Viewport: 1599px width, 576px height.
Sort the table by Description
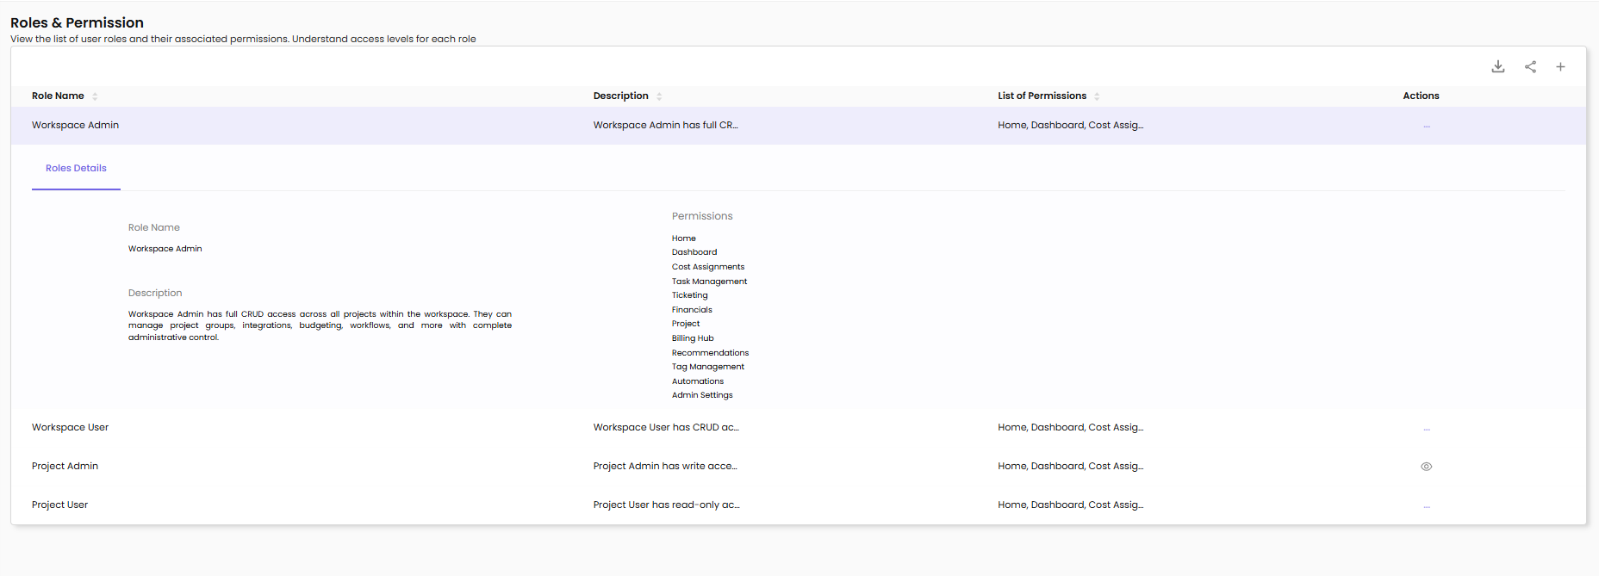click(659, 96)
